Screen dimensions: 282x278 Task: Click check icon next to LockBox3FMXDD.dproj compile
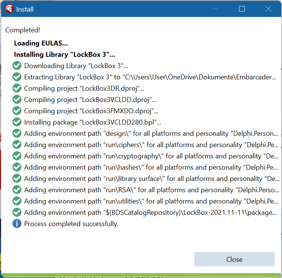click(17, 111)
